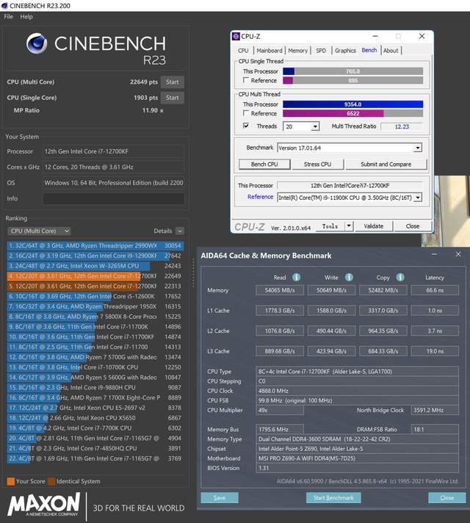Save the AIDA64 benchmark results
Viewport: 470px width, 523px height.
point(220,497)
